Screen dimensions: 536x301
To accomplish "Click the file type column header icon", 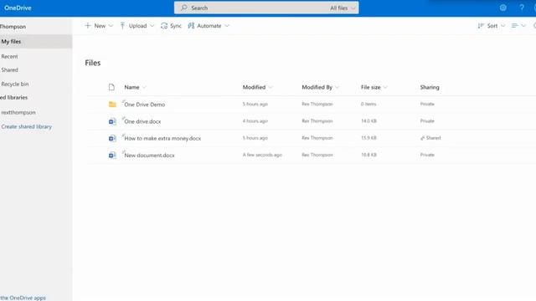I will click(x=111, y=87).
